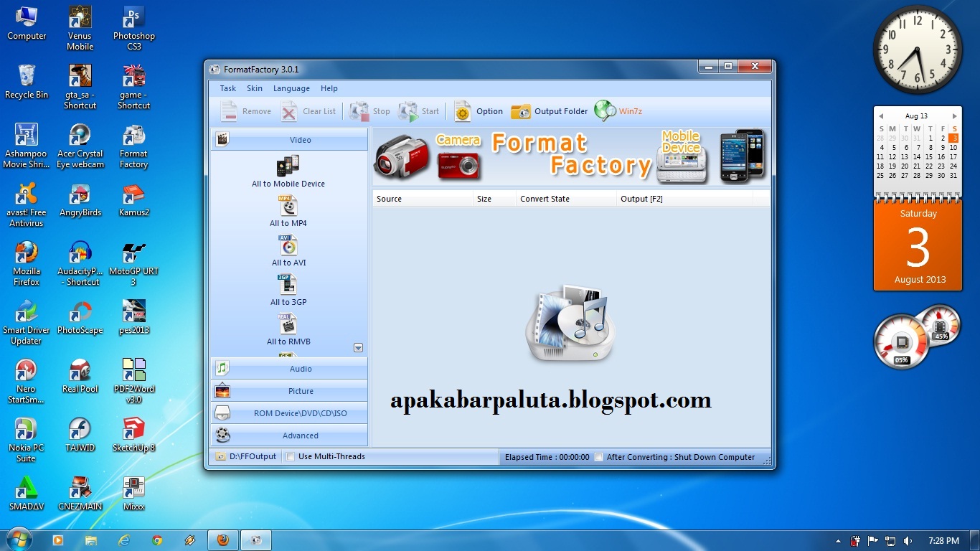Click the Clear List toolbar icon
This screenshot has width=980, height=551.
click(x=289, y=111)
